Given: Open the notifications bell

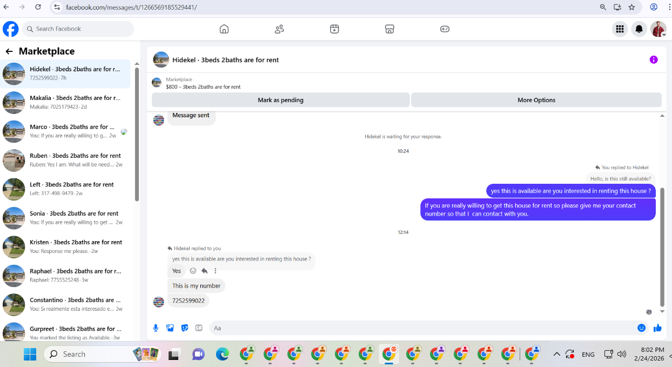Looking at the screenshot, I should coord(639,29).
